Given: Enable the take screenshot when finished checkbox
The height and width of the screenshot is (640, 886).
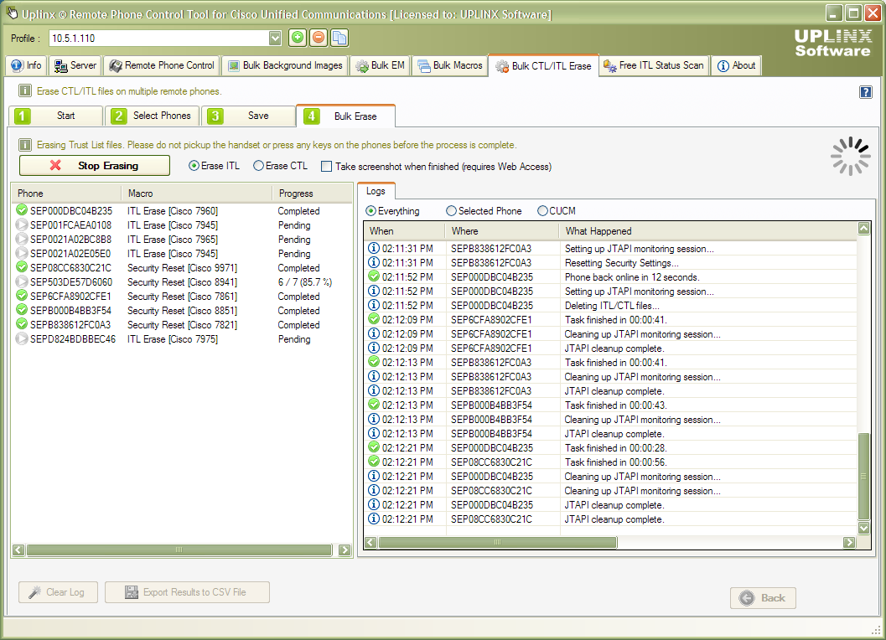Looking at the screenshot, I should pos(327,165).
